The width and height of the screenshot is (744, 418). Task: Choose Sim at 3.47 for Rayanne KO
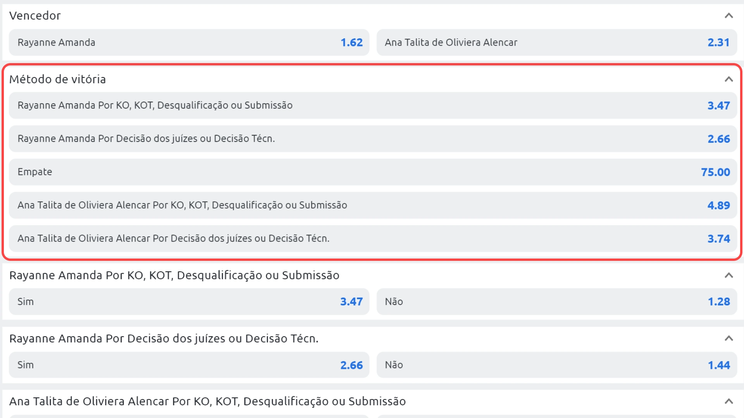coord(189,302)
